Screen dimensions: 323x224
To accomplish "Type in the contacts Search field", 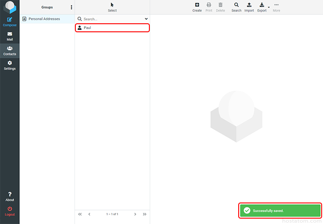I will tap(112, 19).
